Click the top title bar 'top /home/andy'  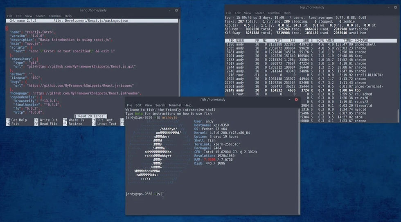point(312,7)
